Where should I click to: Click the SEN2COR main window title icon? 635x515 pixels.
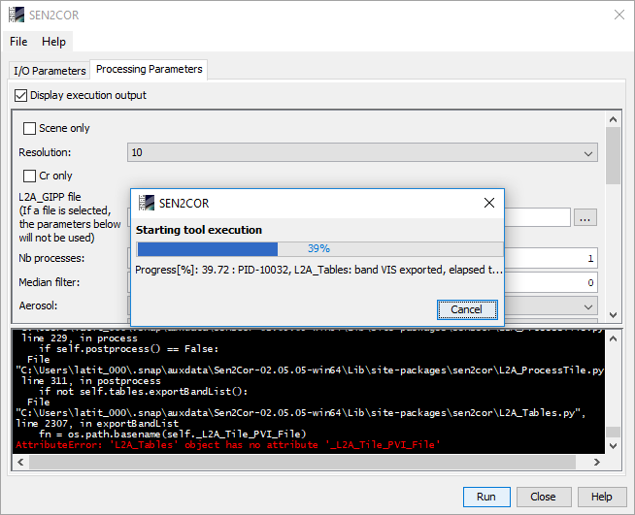17,15
